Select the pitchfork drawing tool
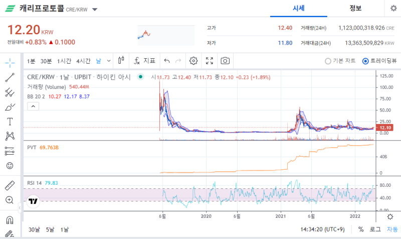This screenshot has width=401, height=239. click(10, 92)
